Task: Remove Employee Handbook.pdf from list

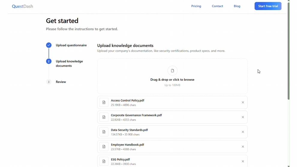Action: [x=243, y=147]
